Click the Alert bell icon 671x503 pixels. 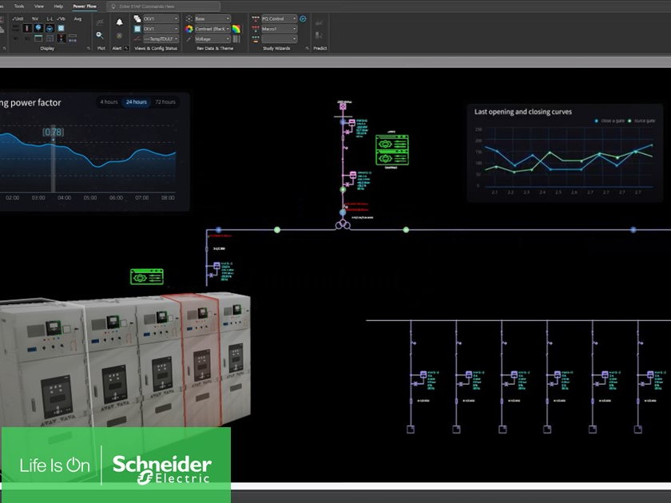point(120,22)
